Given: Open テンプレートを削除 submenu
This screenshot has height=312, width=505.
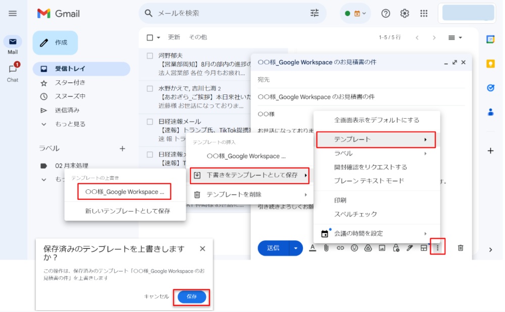Looking at the screenshot, I should (249, 194).
